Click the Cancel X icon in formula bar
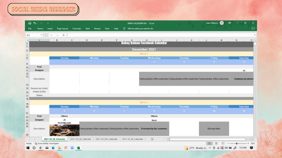The height and width of the screenshot is (158, 282). (51, 35)
